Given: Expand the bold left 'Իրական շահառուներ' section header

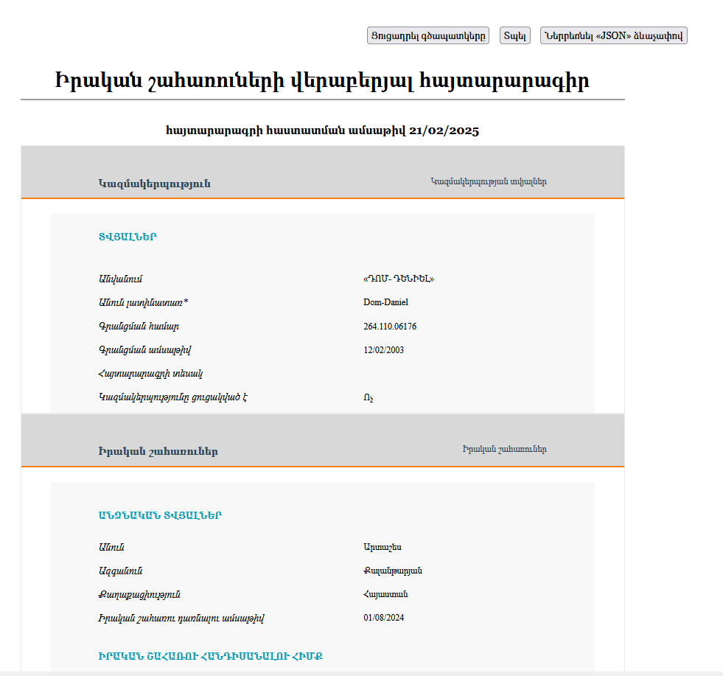Looking at the screenshot, I should click(x=158, y=451).
